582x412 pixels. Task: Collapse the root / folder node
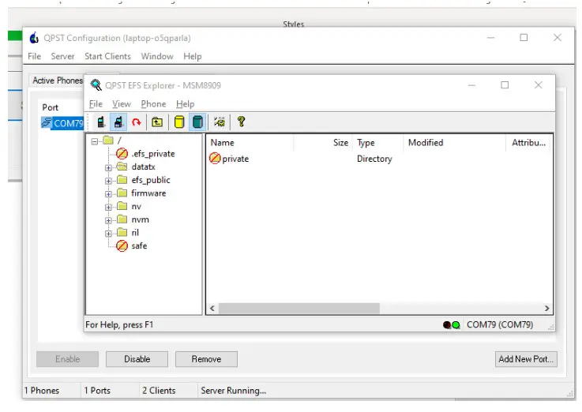95,141
